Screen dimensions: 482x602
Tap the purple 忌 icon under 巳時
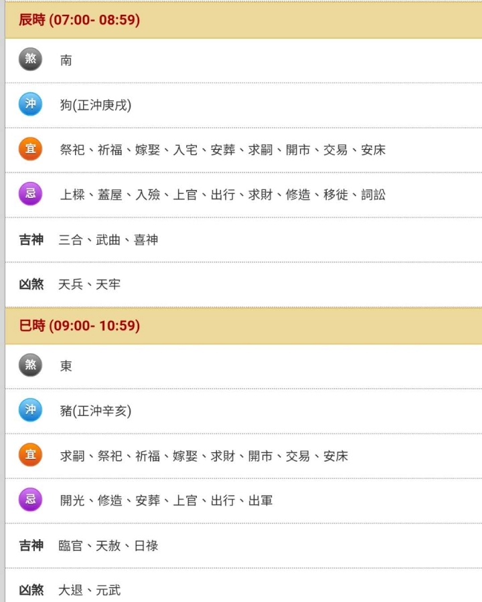click(30, 500)
